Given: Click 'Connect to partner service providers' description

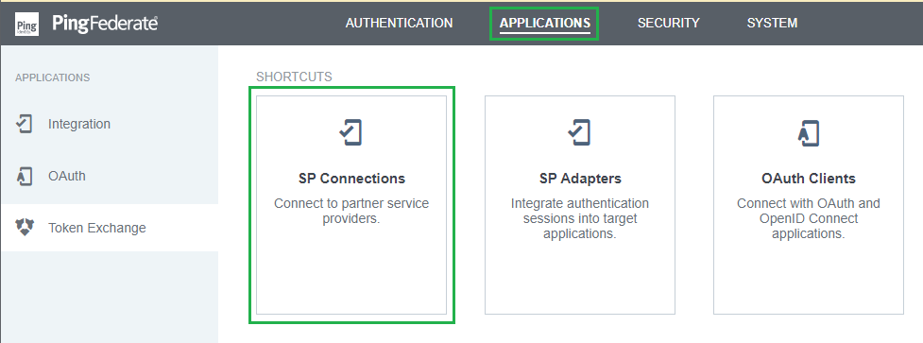Looking at the screenshot, I should pos(351,212).
